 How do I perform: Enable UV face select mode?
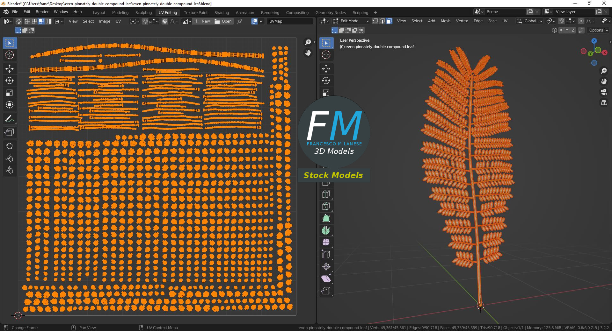[41, 21]
